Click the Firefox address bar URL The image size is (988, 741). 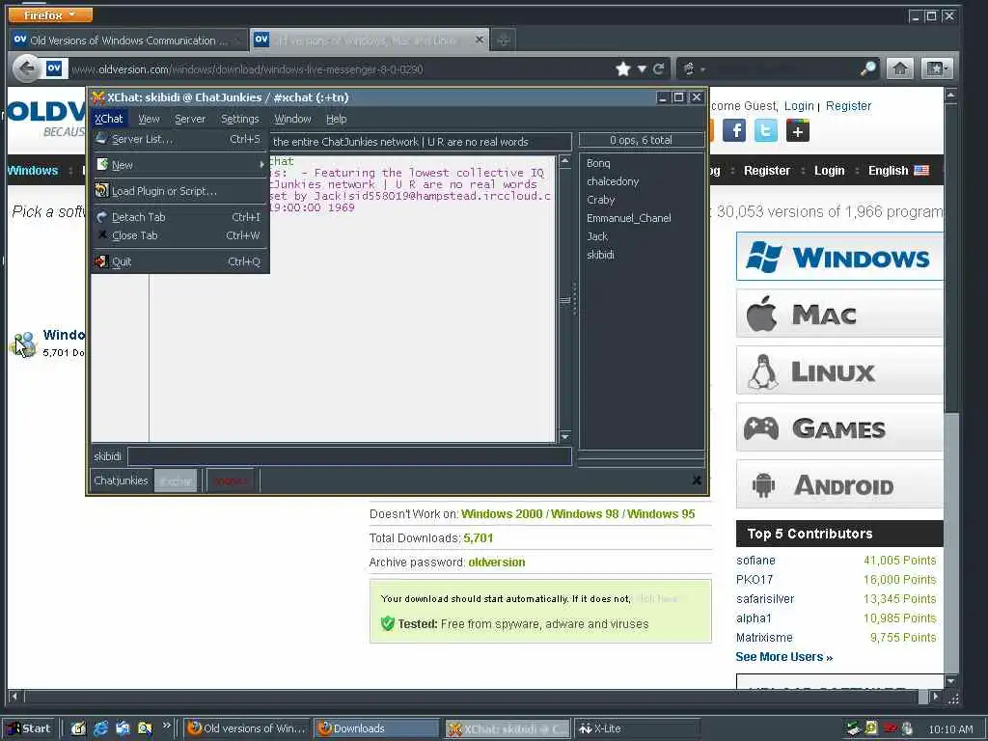tap(247, 69)
